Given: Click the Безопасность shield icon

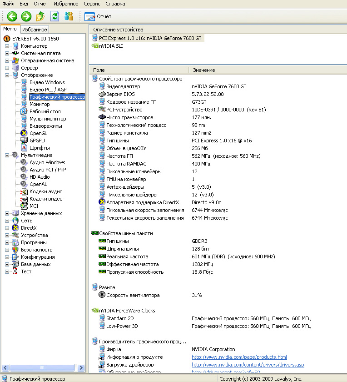Looking at the screenshot, I should pos(15,250).
